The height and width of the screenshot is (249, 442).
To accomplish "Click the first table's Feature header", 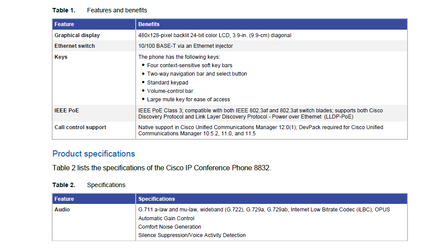I will [65, 24].
